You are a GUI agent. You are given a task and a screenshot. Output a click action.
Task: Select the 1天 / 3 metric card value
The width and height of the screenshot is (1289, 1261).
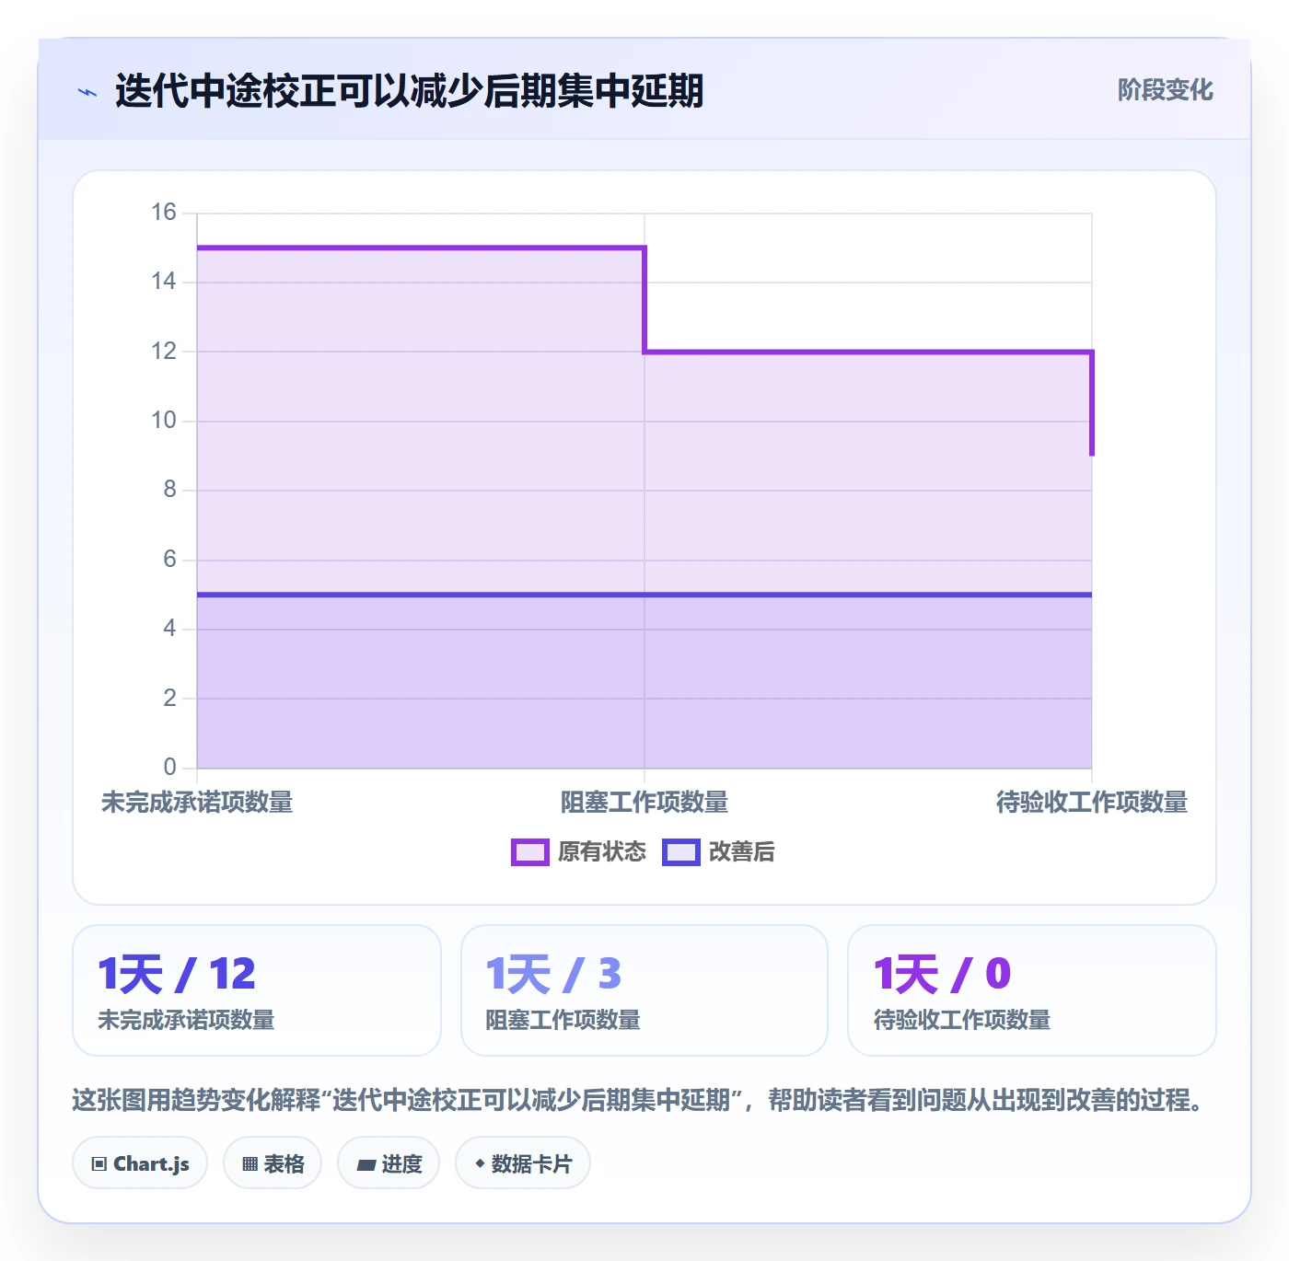553,974
